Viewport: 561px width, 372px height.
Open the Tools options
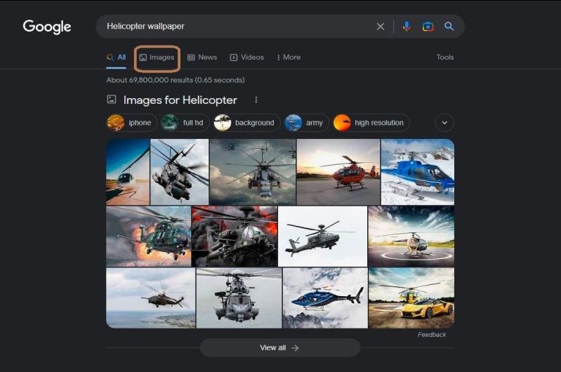[445, 58]
